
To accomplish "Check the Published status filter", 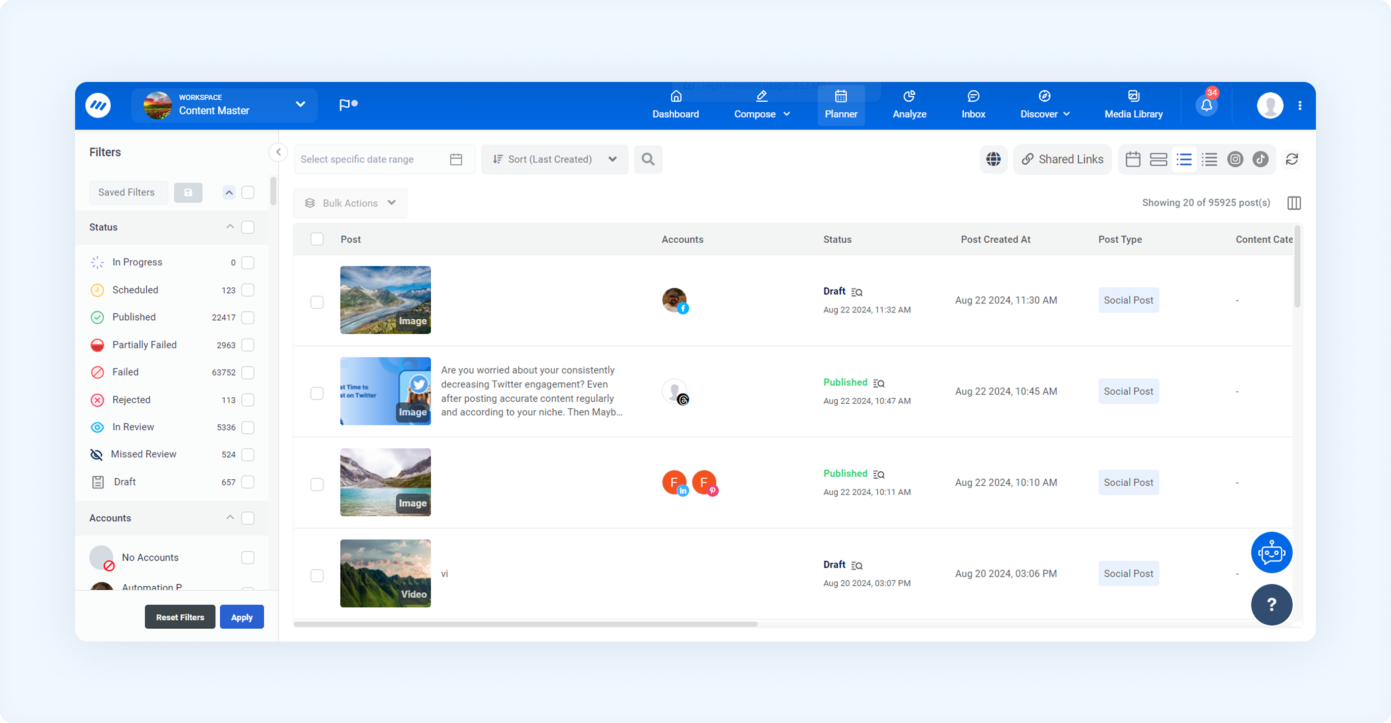I will pyautogui.click(x=247, y=318).
